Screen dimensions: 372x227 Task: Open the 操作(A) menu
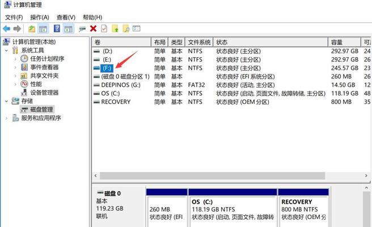[40, 18]
